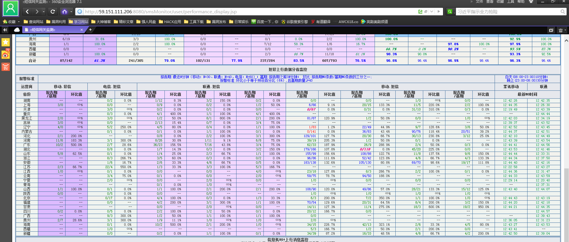
Task: Click the magnifier search button
Action: pos(562,12)
